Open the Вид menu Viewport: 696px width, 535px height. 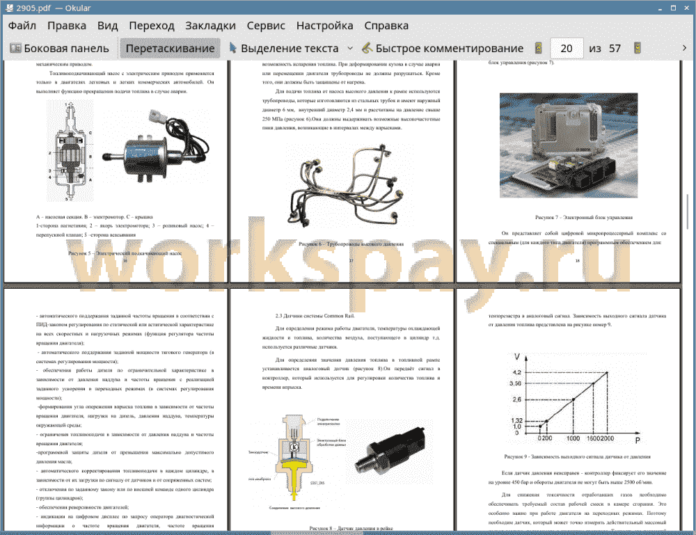click(107, 26)
